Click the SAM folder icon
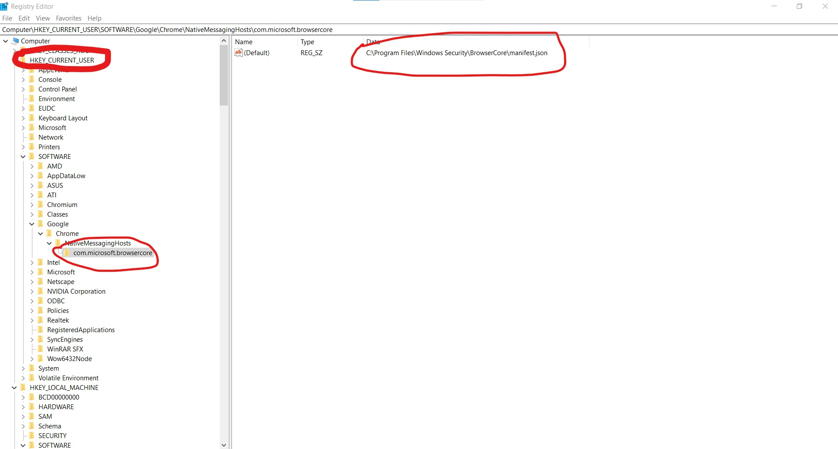The height and width of the screenshot is (449, 838). [32, 416]
